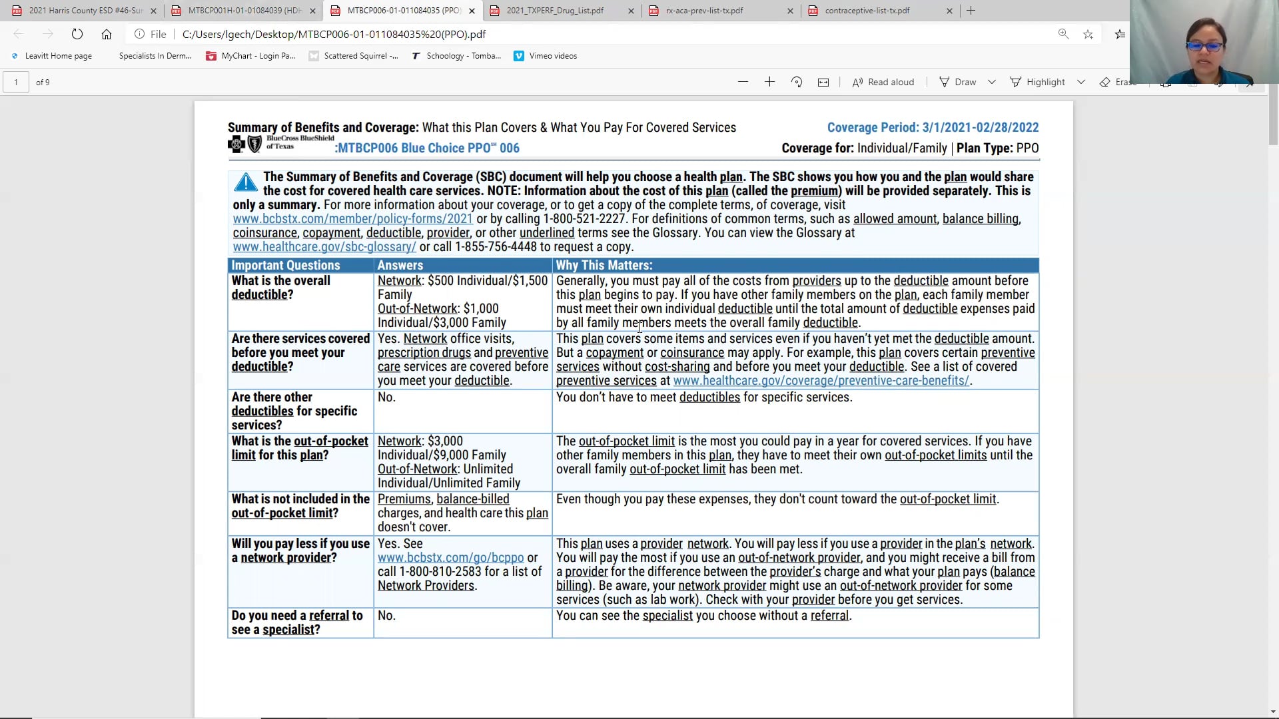Select the Highlight tool

[1038, 82]
